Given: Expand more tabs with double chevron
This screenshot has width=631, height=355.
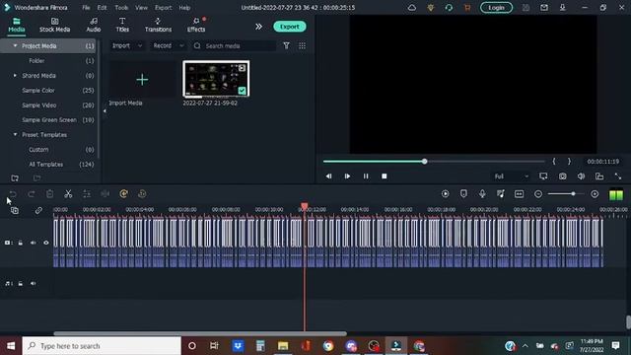Looking at the screenshot, I should (258, 27).
